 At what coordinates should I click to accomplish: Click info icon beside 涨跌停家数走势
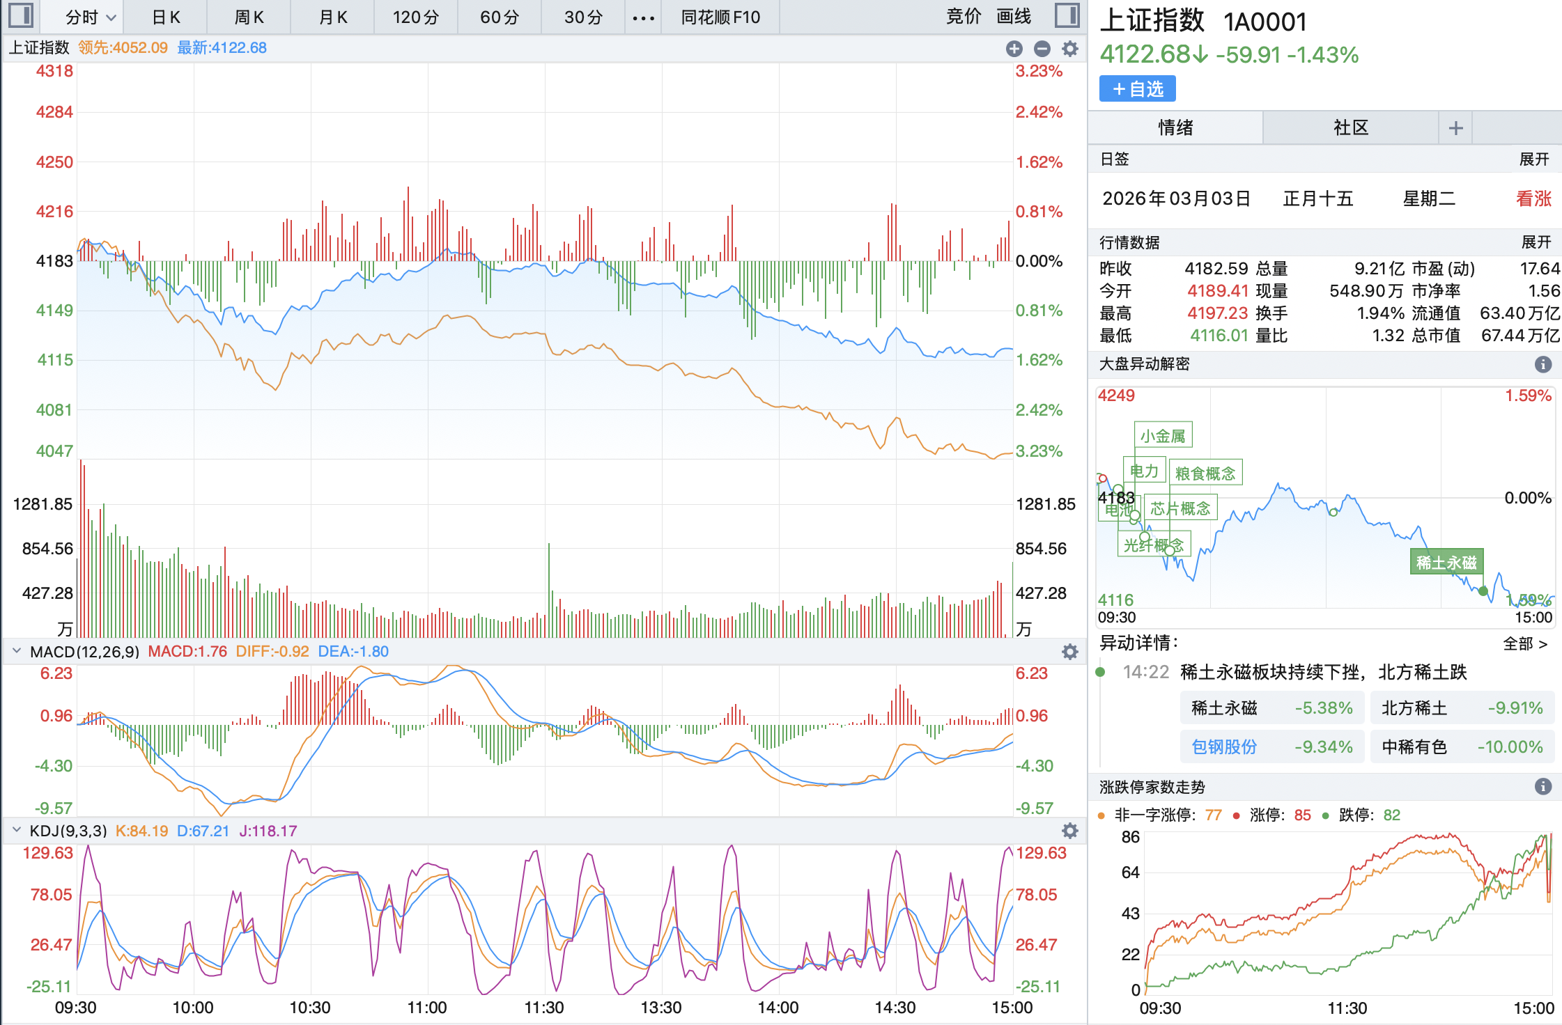pyautogui.click(x=1543, y=787)
